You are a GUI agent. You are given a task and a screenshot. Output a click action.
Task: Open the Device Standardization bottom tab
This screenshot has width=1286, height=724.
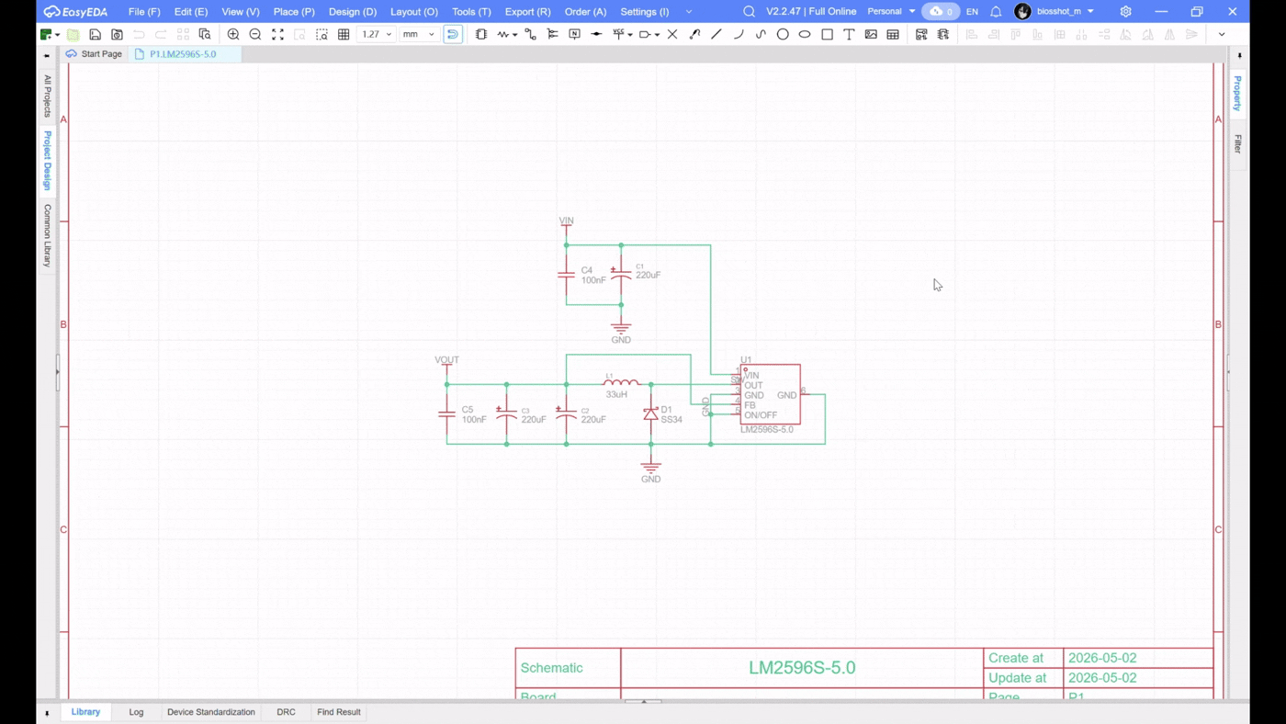coord(211,712)
